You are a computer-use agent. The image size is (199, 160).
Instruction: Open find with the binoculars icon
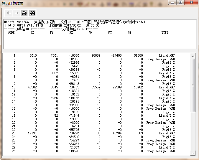click(32, 13)
